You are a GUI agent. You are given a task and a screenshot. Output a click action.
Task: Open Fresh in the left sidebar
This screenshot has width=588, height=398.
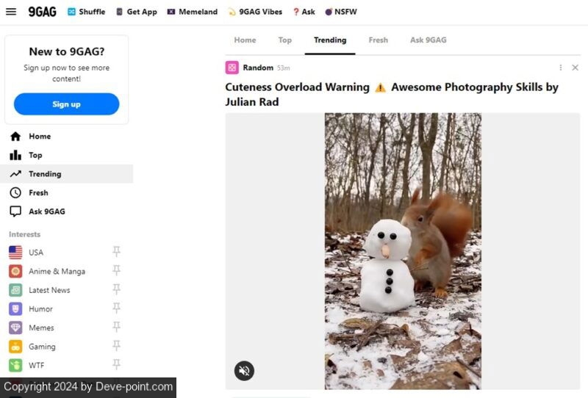38,193
